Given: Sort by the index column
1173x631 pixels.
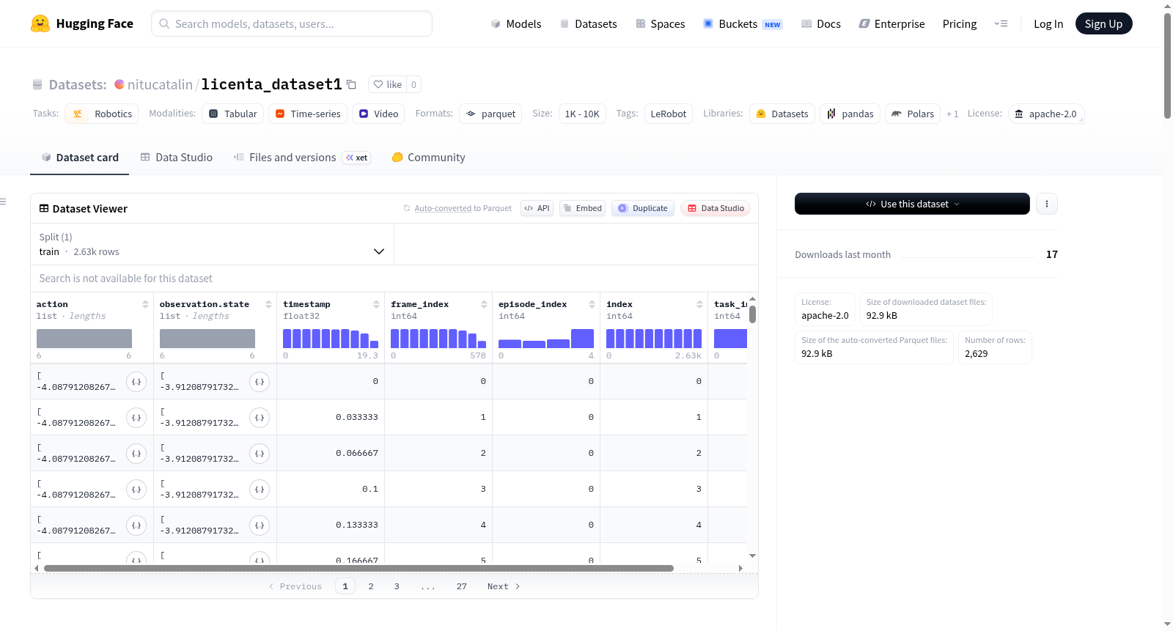Looking at the screenshot, I should pyautogui.click(x=699, y=304).
